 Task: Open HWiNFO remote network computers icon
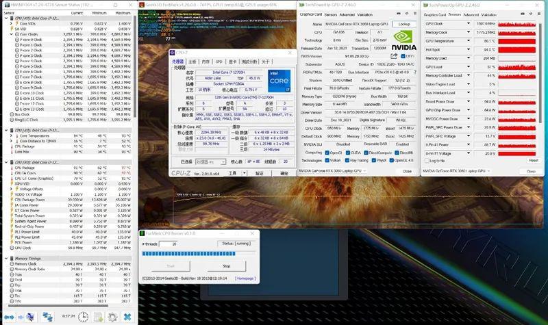pos(47,317)
